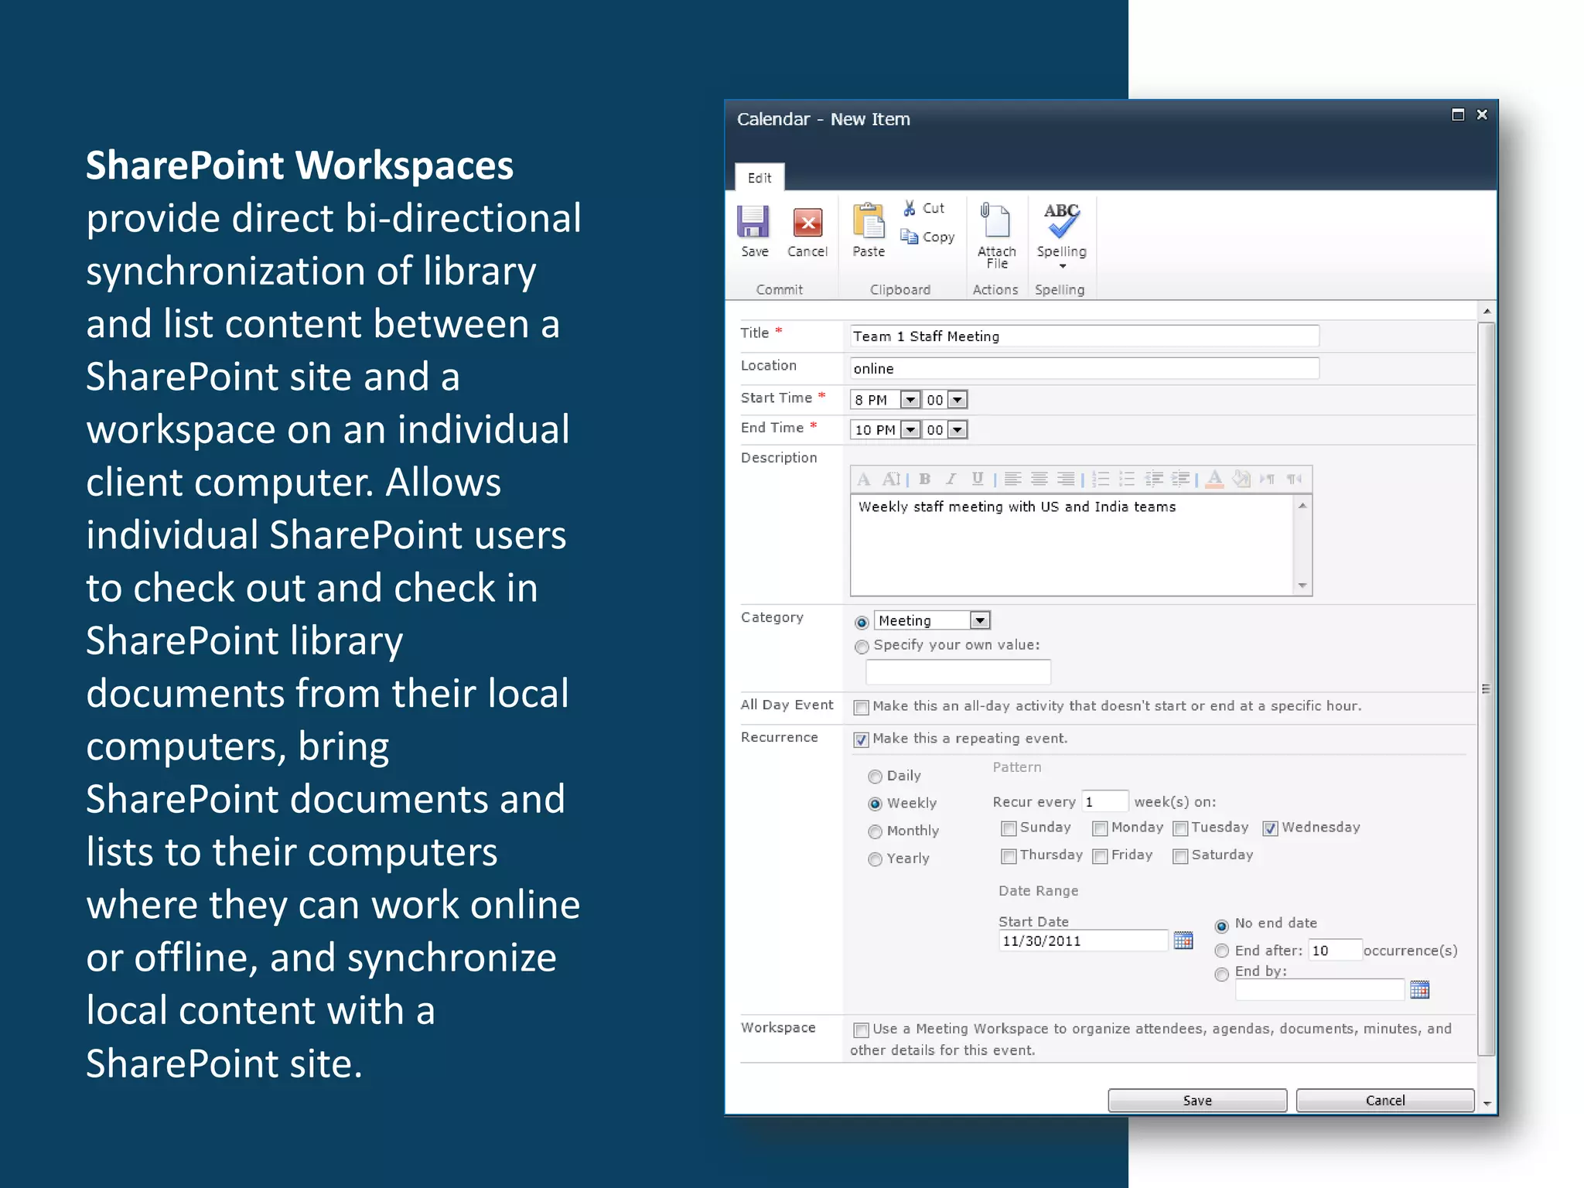The width and height of the screenshot is (1584, 1188).
Task: Check the Thursday recurrence checkbox
Action: click(1009, 856)
